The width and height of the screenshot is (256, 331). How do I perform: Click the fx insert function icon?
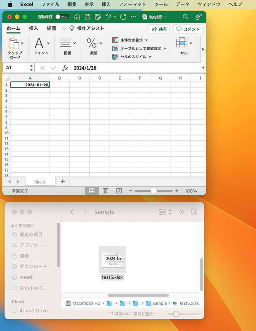click(x=65, y=68)
